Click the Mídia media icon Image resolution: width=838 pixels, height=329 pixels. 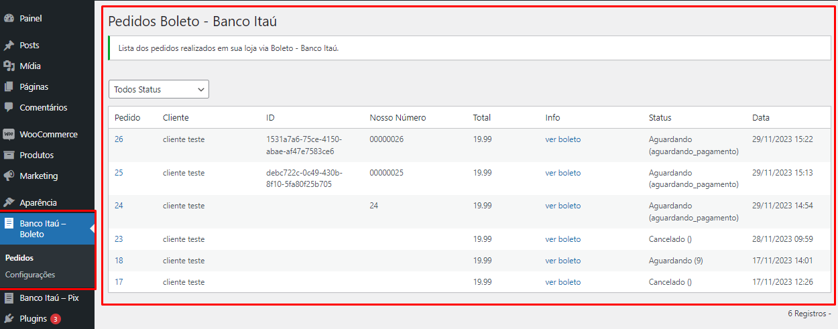click(9, 66)
